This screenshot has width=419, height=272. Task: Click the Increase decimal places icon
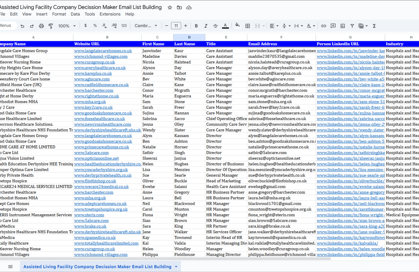114,26
